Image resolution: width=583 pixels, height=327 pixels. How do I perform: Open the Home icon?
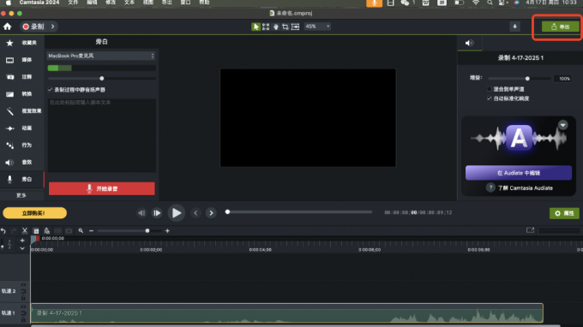click(x=8, y=27)
